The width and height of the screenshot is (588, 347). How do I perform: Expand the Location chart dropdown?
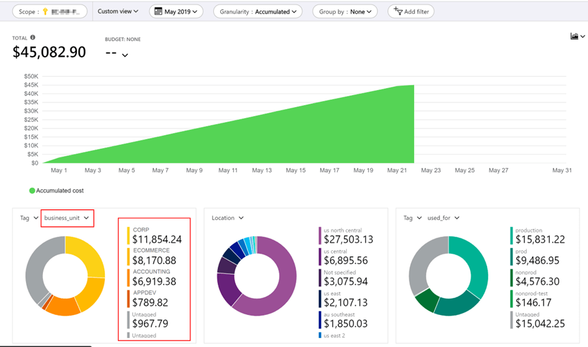tap(228, 218)
